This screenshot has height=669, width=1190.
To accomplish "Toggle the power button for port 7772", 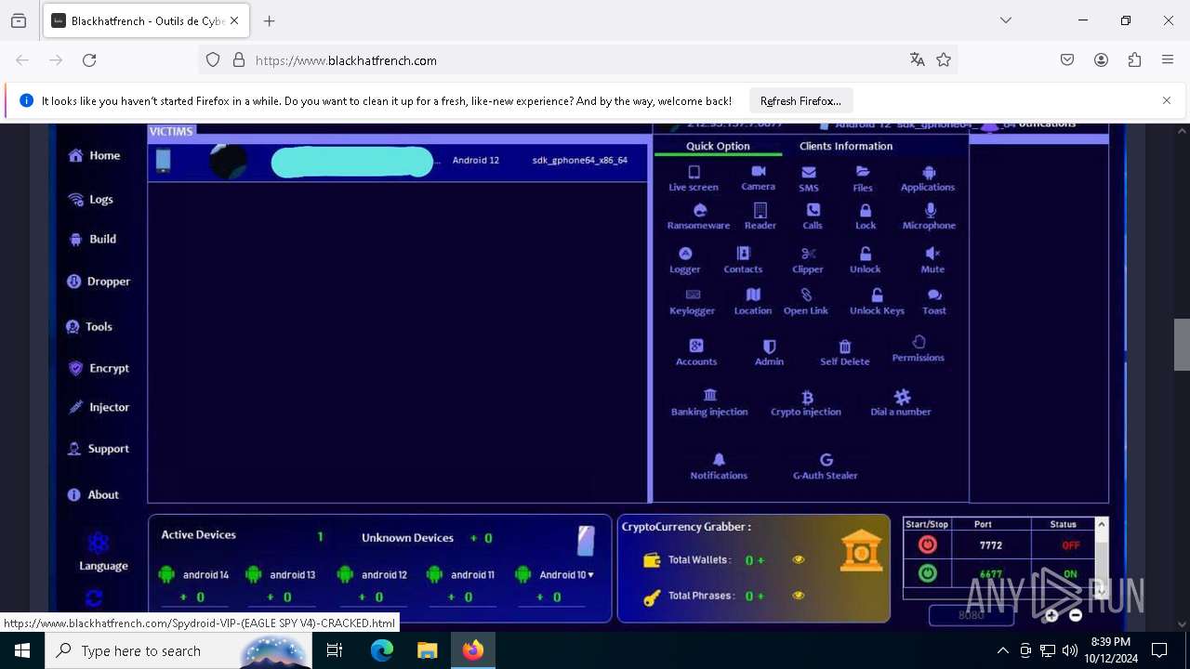I will 927,545.
